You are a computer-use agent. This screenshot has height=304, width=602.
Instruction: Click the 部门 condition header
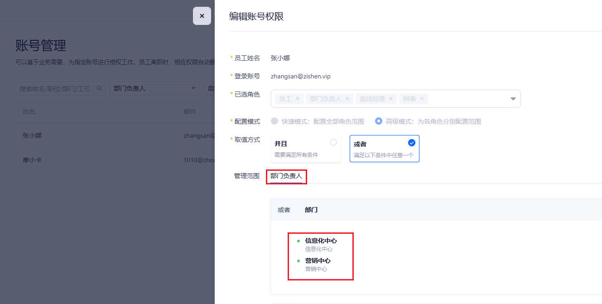tap(311, 210)
